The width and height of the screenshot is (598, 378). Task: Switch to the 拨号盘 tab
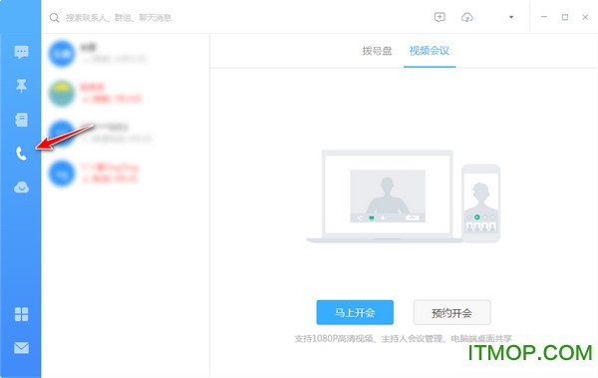point(377,51)
